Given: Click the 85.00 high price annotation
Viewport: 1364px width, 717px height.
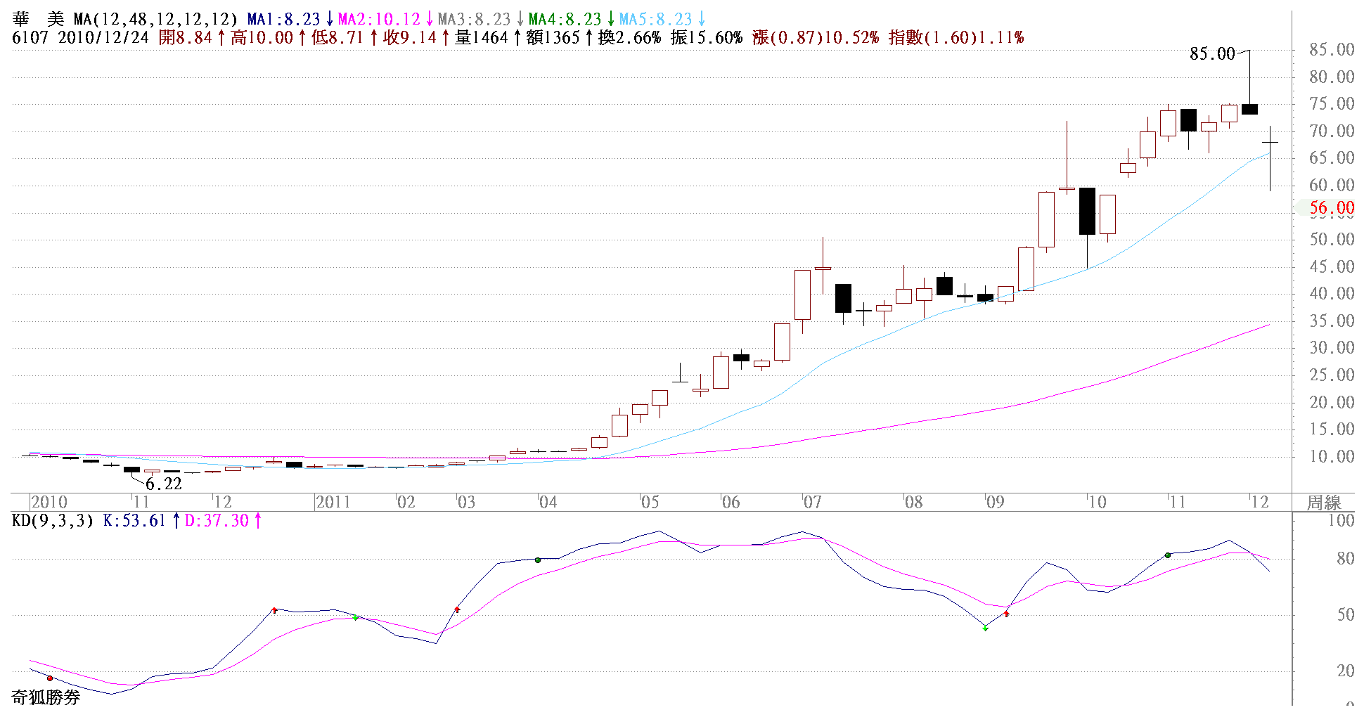Looking at the screenshot, I should point(1212,53).
